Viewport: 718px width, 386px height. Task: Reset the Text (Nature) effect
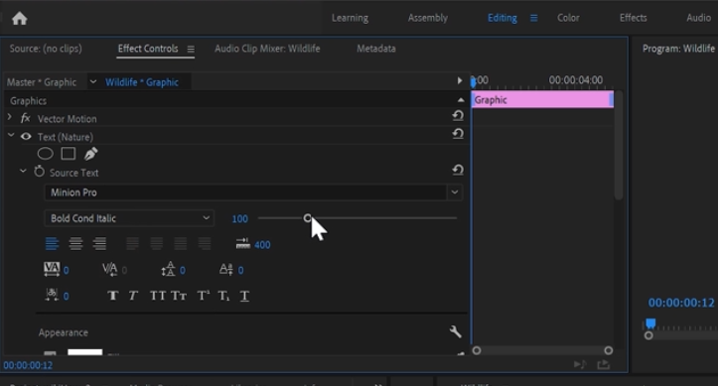tap(458, 134)
